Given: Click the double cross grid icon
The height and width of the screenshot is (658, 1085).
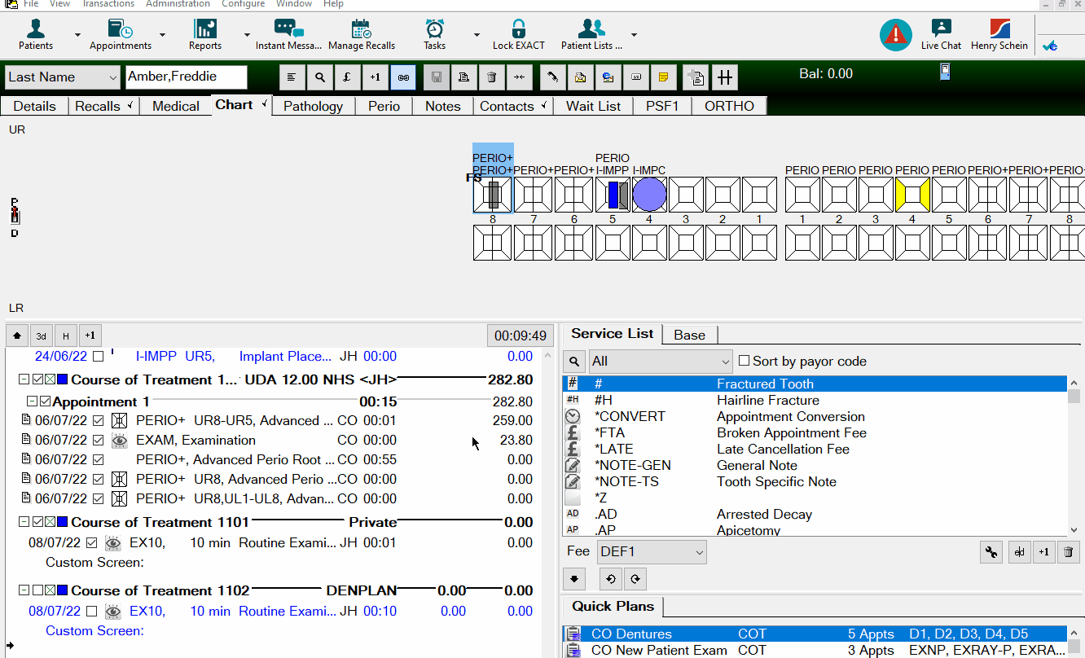Looking at the screenshot, I should [724, 77].
